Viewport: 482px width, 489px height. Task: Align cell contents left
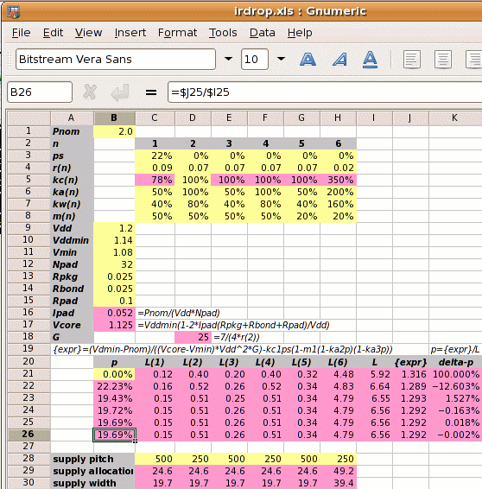(411, 60)
